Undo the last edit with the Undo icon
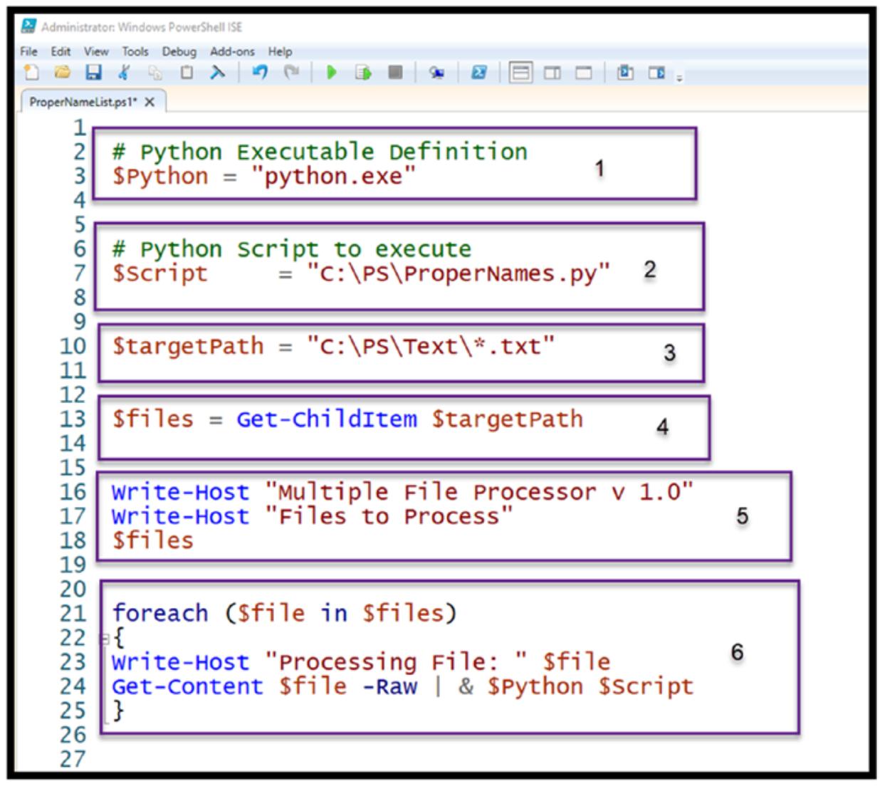The height and width of the screenshot is (786, 880). (261, 73)
